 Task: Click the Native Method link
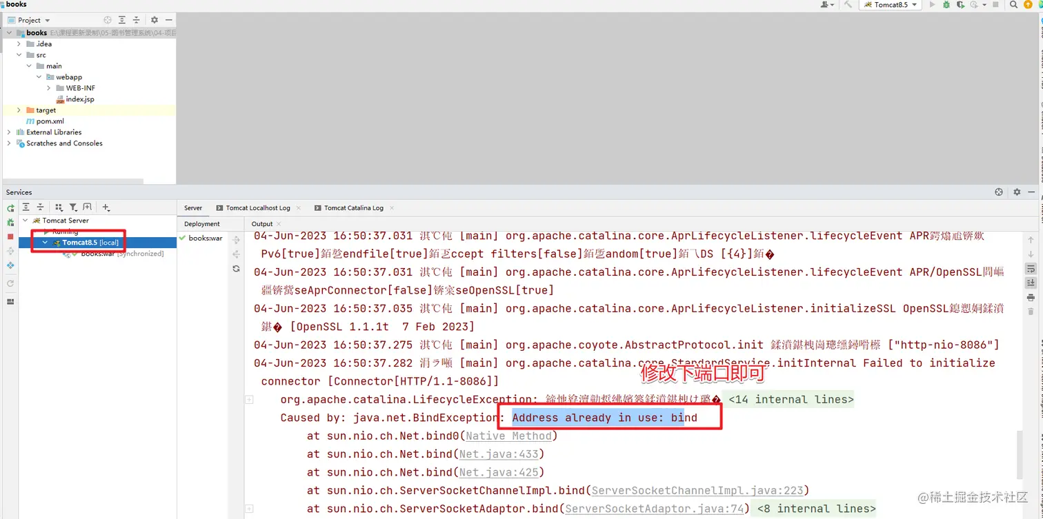pyautogui.click(x=508, y=436)
